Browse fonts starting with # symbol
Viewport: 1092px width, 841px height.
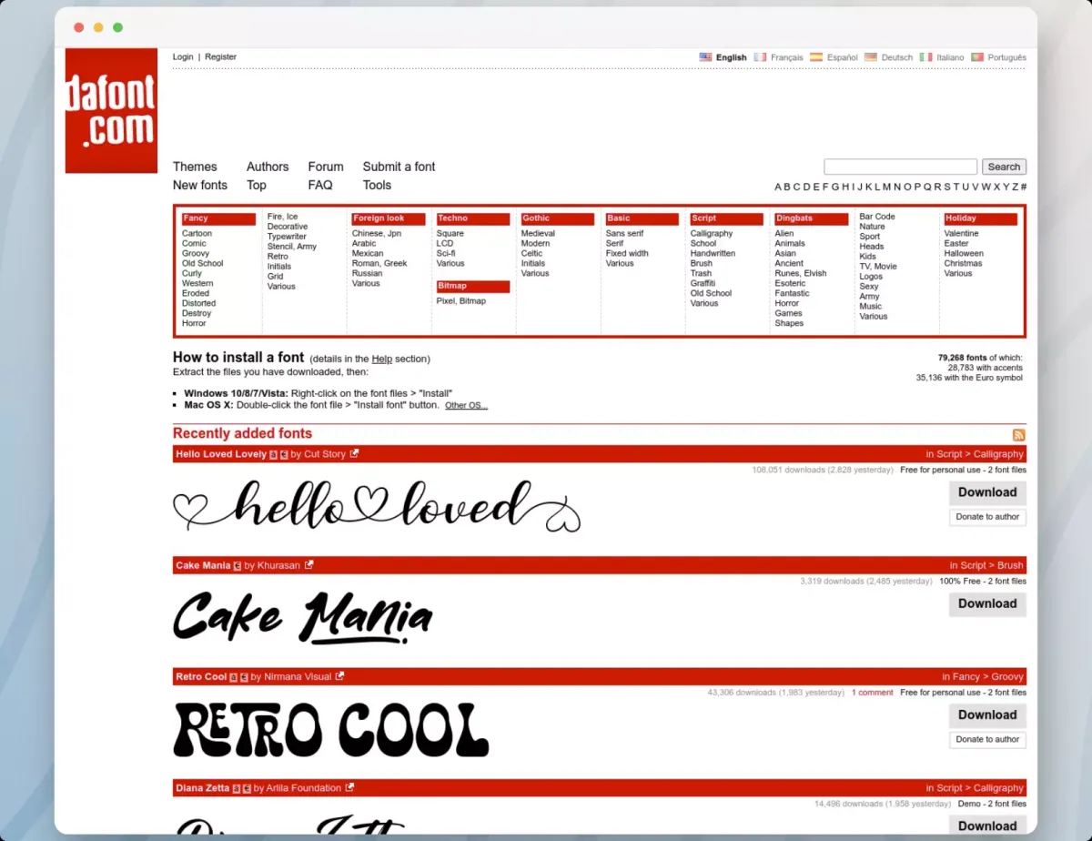pyautogui.click(x=1024, y=187)
